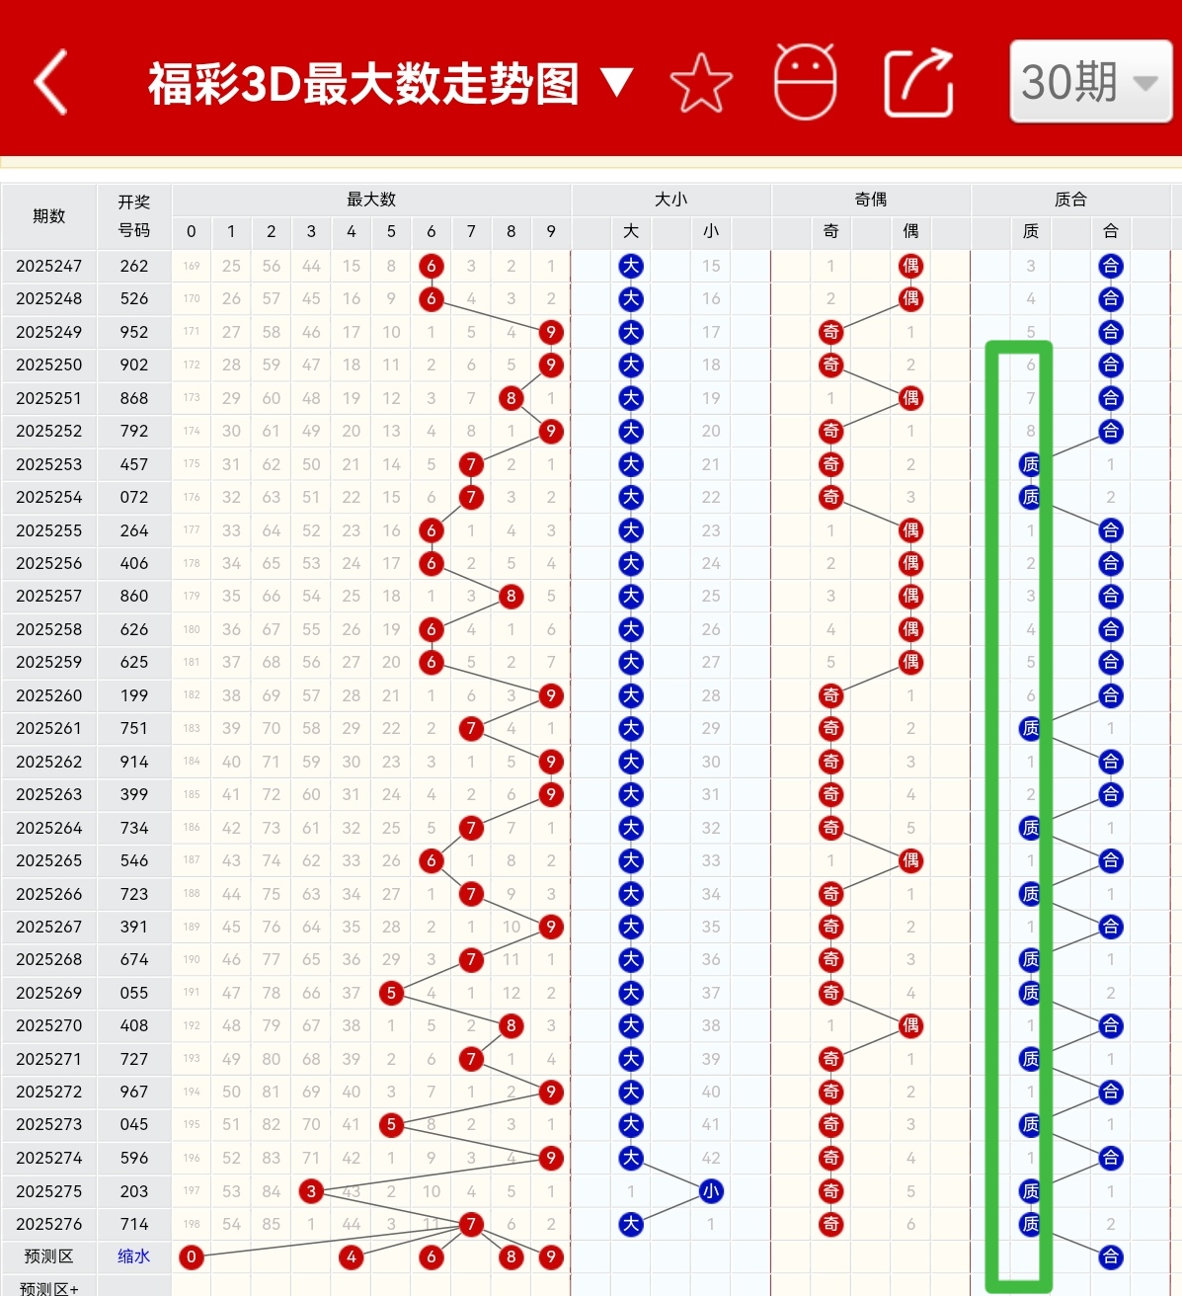Click blue 合 ball in row 2025247
The image size is (1182, 1296).
pyautogui.click(x=1111, y=266)
